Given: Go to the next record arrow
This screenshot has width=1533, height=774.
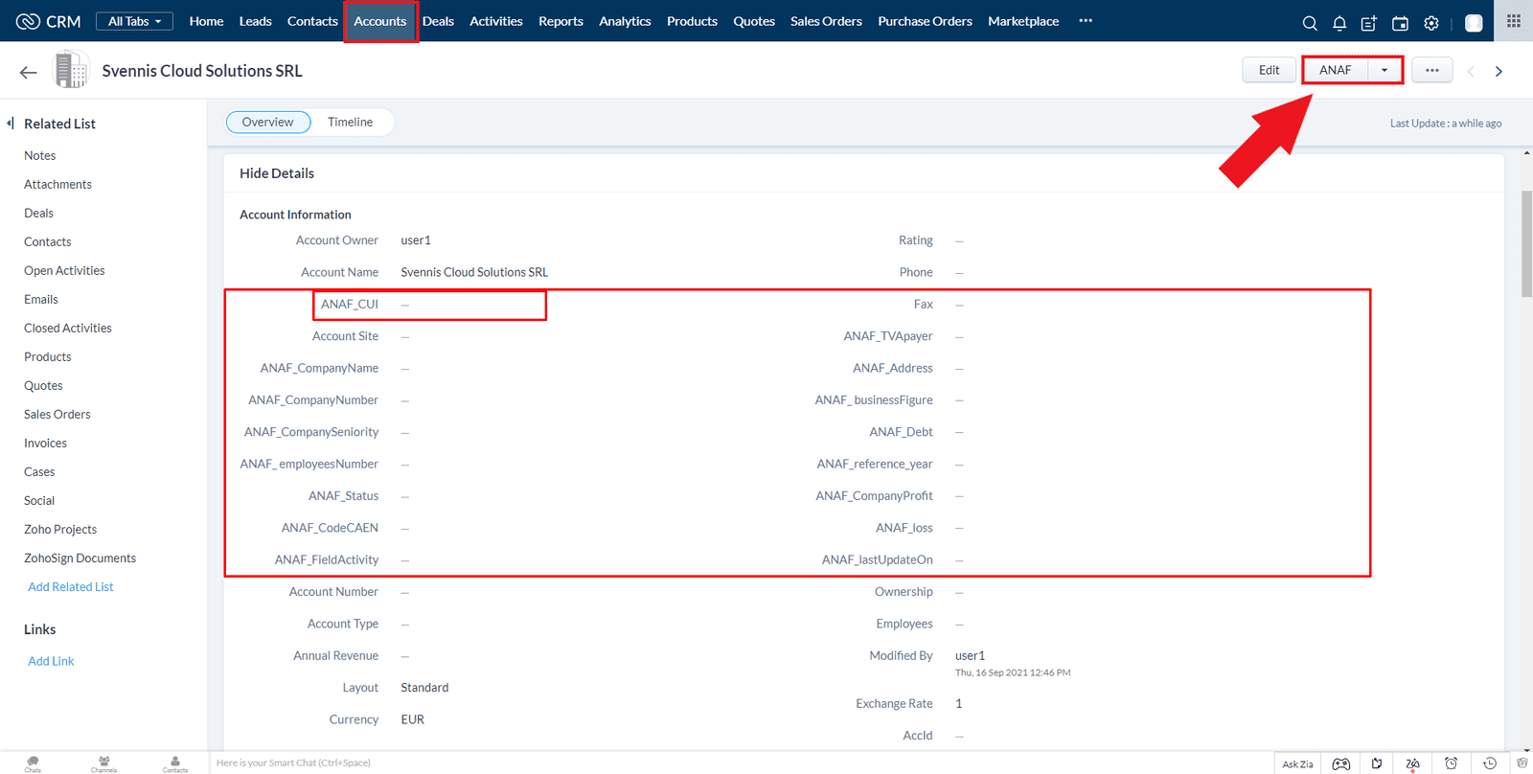Looking at the screenshot, I should pyautogui.click(x=1499, y=71).
